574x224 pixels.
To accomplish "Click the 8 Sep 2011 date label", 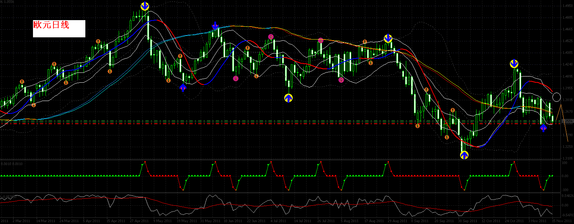I will point(420,221).
